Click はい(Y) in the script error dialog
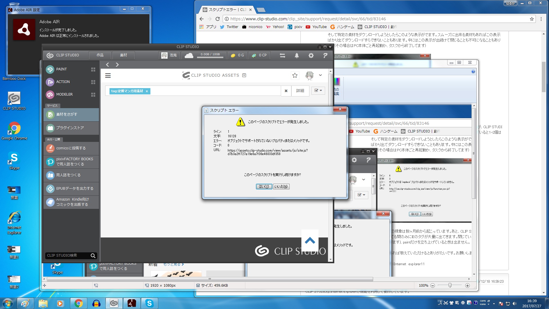 [264, 187]
